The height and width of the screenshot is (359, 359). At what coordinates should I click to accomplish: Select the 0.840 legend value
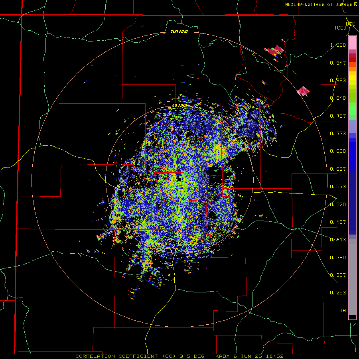point(338,98)
